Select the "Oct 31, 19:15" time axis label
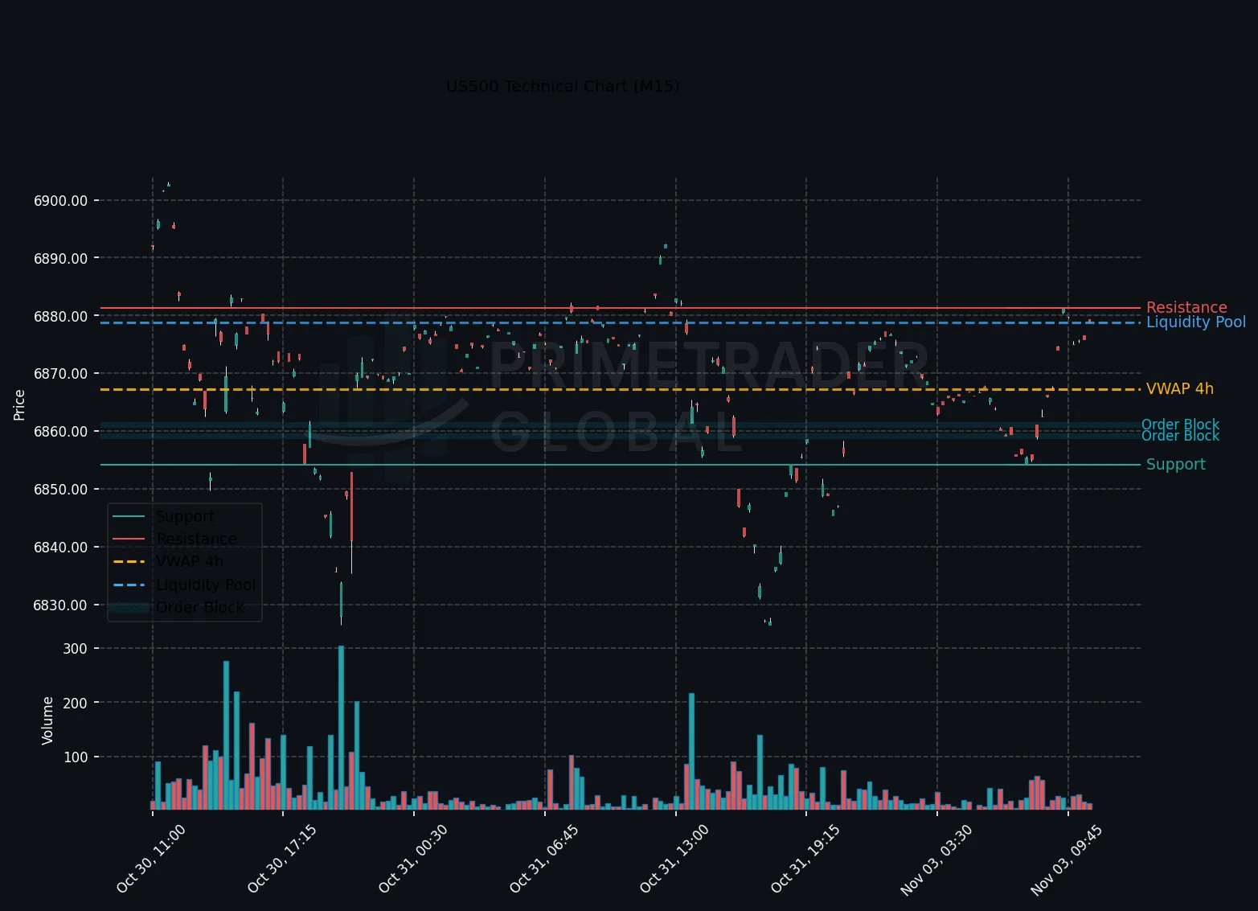The width and height of the screenshot is (1258, 911). pos(805,859)
